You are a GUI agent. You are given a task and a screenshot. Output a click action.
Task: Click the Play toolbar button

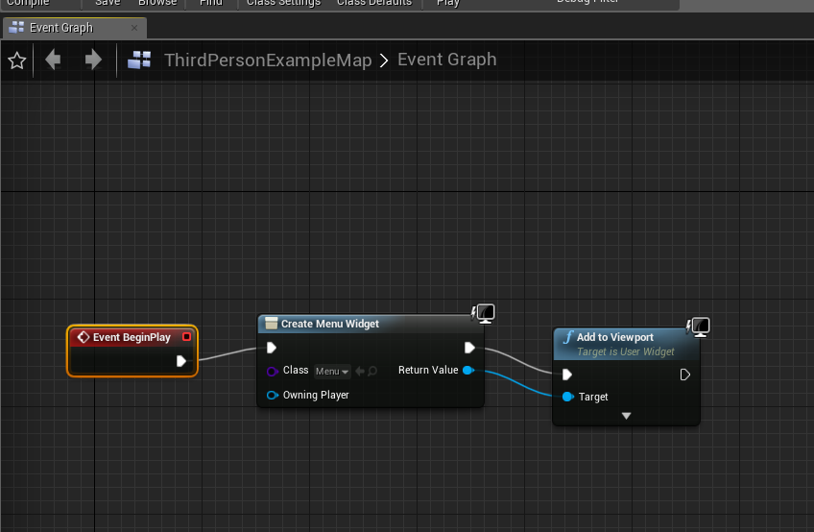coord(448,3)
